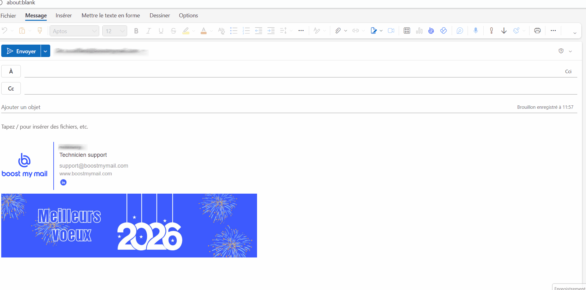Toggle bold formatting
This screenshot has height=290, width=586.
(136, 31)
